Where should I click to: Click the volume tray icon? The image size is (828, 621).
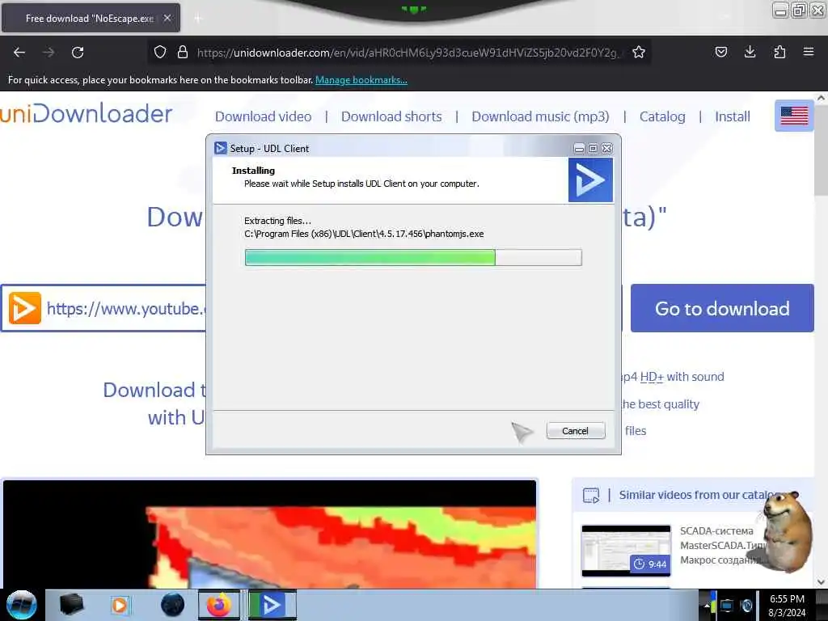coord(746,606)
